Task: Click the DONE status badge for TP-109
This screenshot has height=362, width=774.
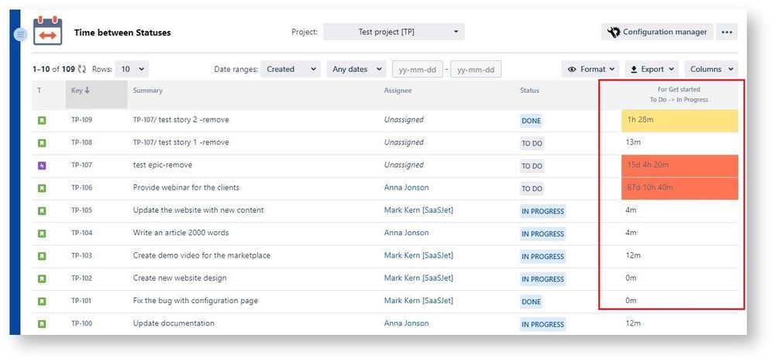Action: tap(531, 121)
